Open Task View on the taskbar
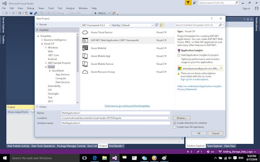The height and width of the screenshot is (162, 260). [x=84, y=158]
